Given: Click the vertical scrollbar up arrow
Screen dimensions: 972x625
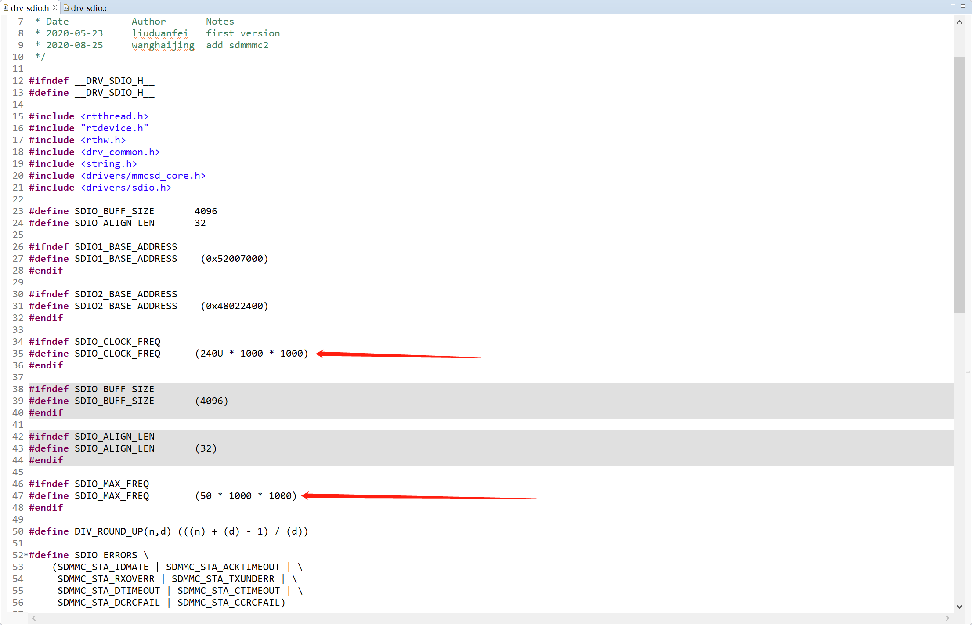Looking at the screenshot, I should point(959,22).
